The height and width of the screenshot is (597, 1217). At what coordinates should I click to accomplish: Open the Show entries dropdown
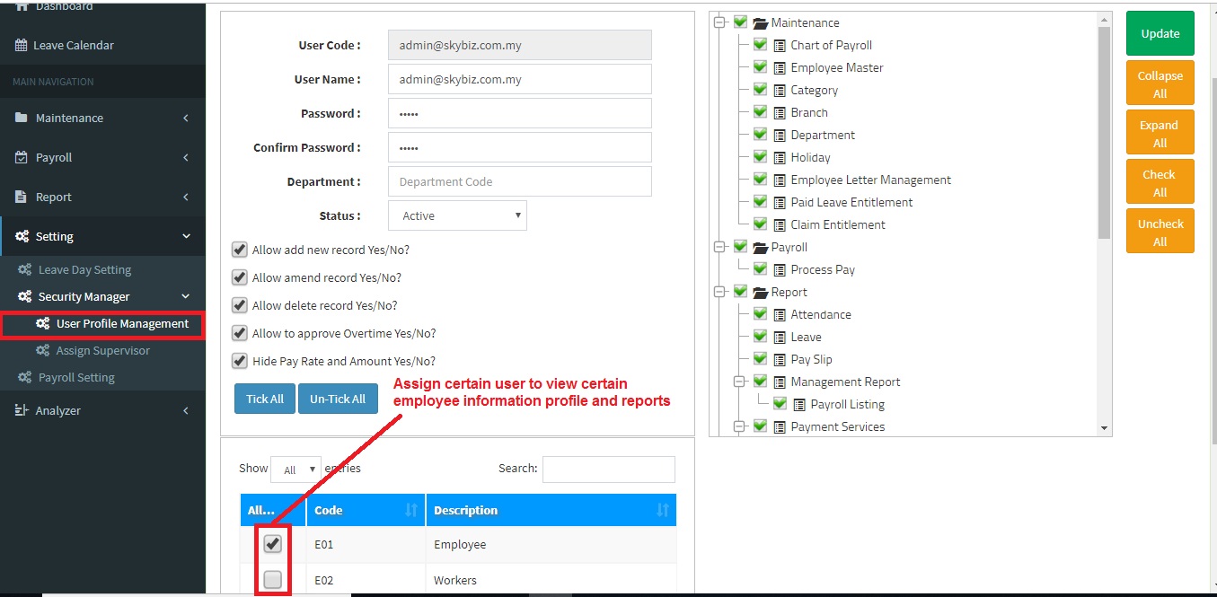(x=295, y=470)
